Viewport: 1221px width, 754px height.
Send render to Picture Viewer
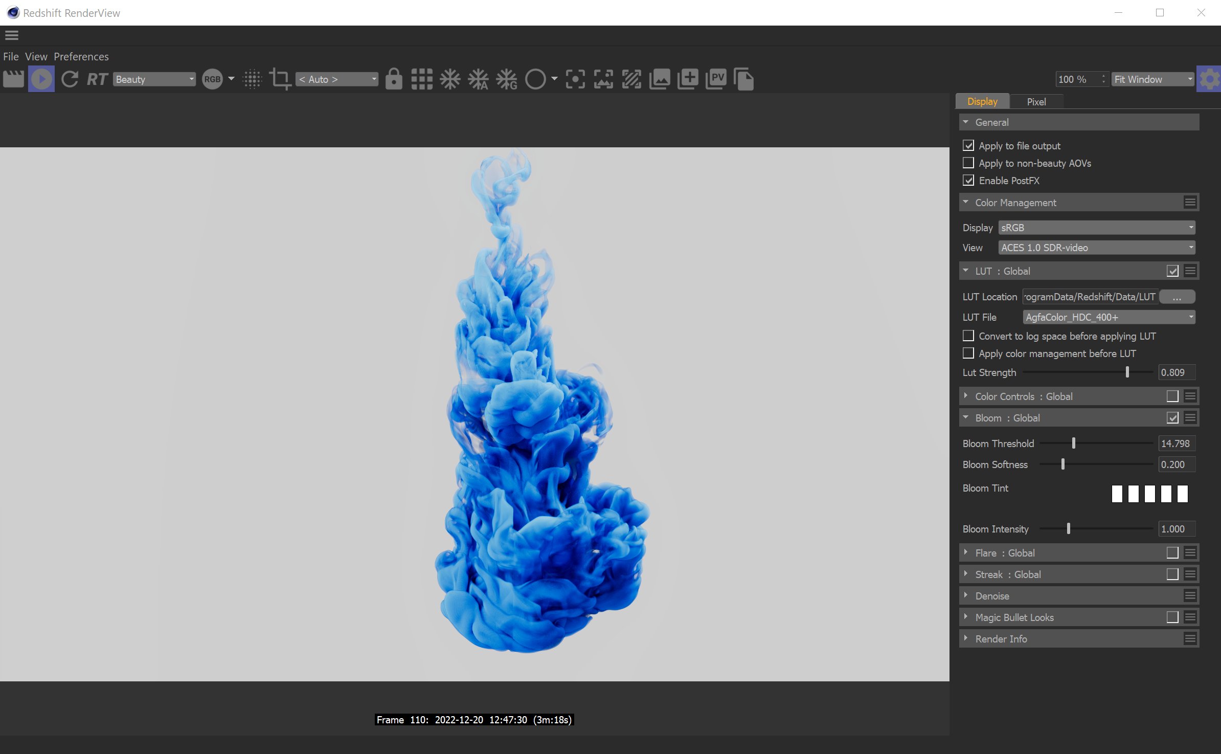[x=717, y=79]
